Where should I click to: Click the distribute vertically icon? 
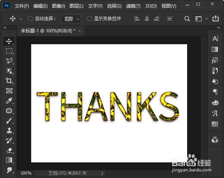point(170,19)
